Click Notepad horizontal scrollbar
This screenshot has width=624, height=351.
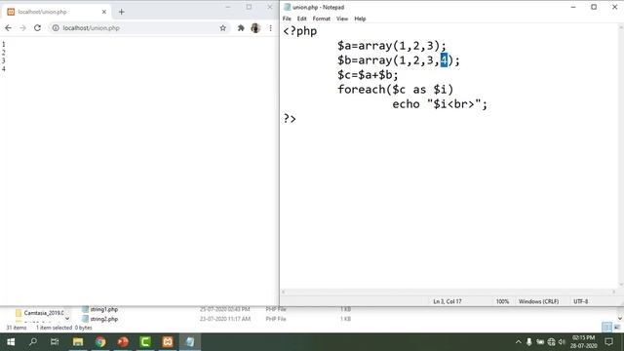[x=448, y=292]
